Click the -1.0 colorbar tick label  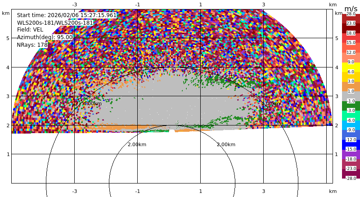[x=351, y=101]
